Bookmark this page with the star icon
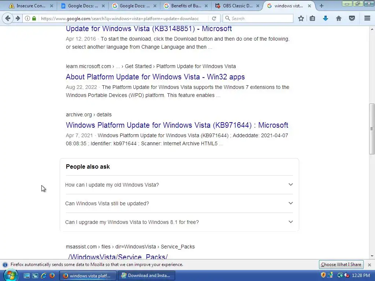Image resolution: width=375 pixels, height=281 pixels. [301, 18]
